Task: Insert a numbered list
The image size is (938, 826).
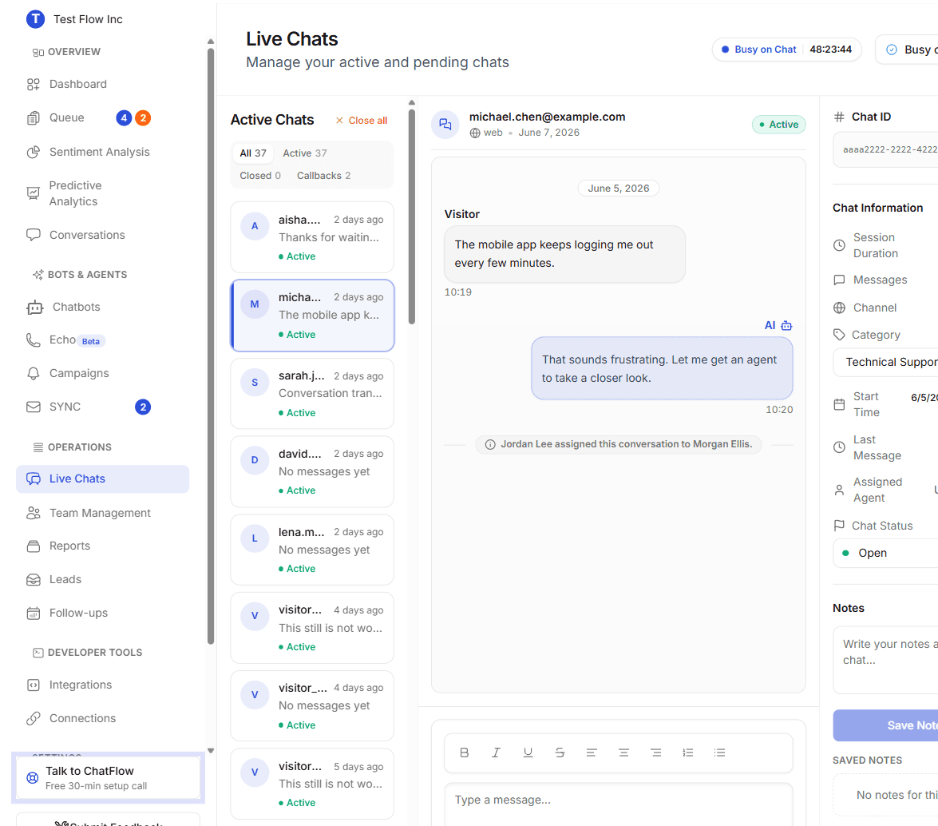Action: 688,753
